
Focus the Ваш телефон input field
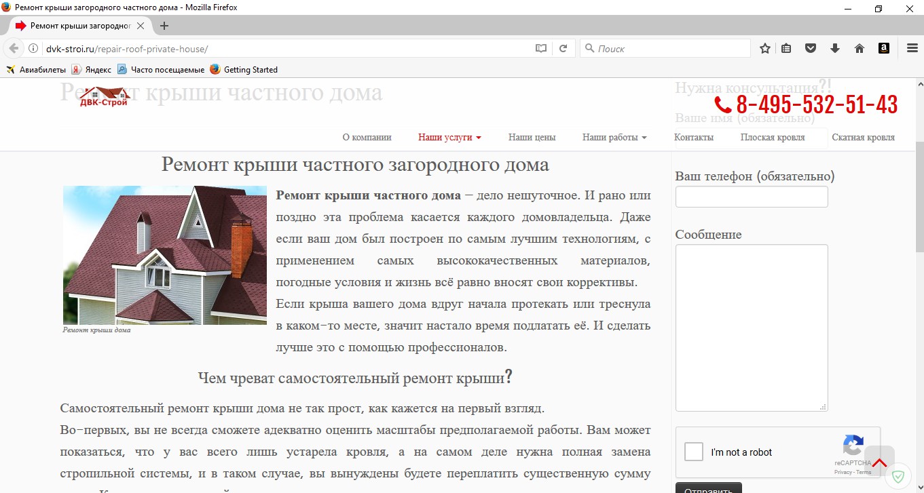(752, 197)
